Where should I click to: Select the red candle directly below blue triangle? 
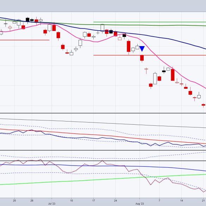142,58
